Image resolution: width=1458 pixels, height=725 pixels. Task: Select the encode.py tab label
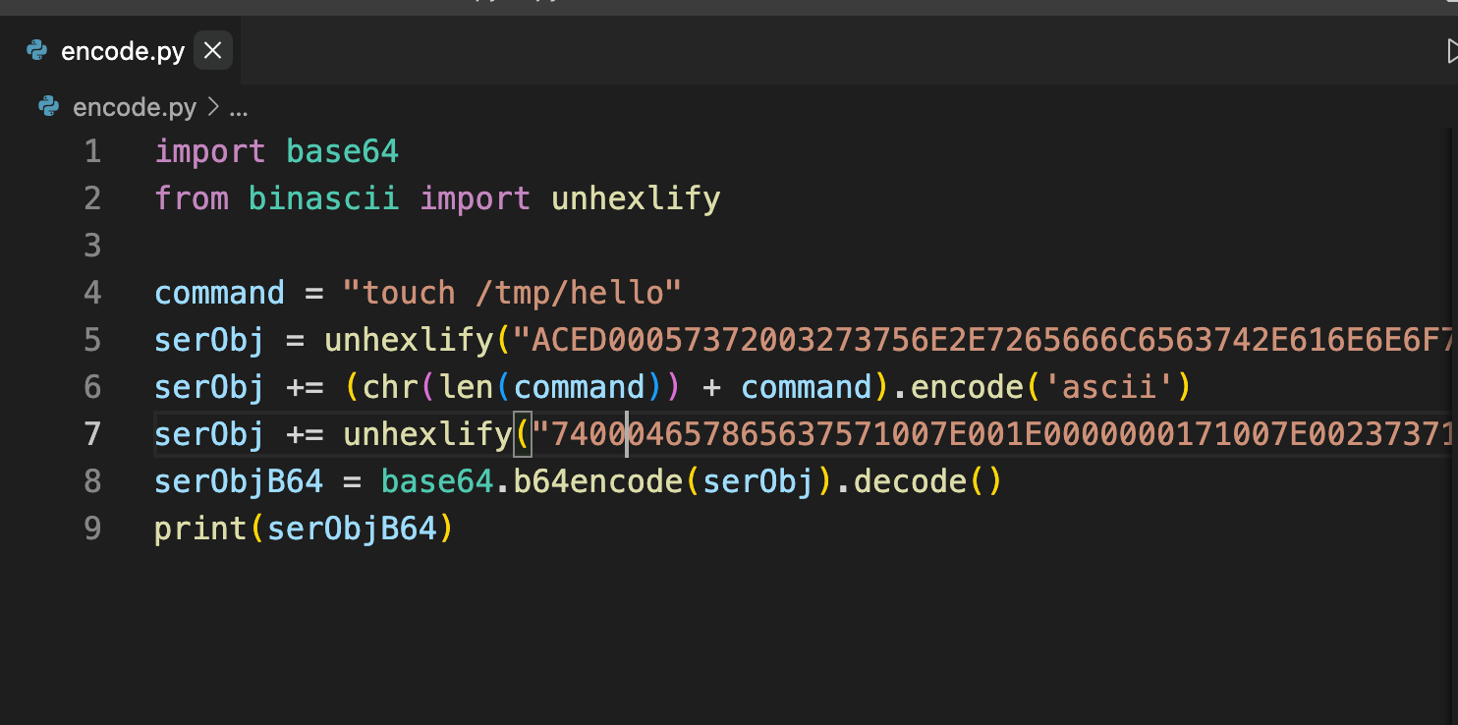coord(123,51)
